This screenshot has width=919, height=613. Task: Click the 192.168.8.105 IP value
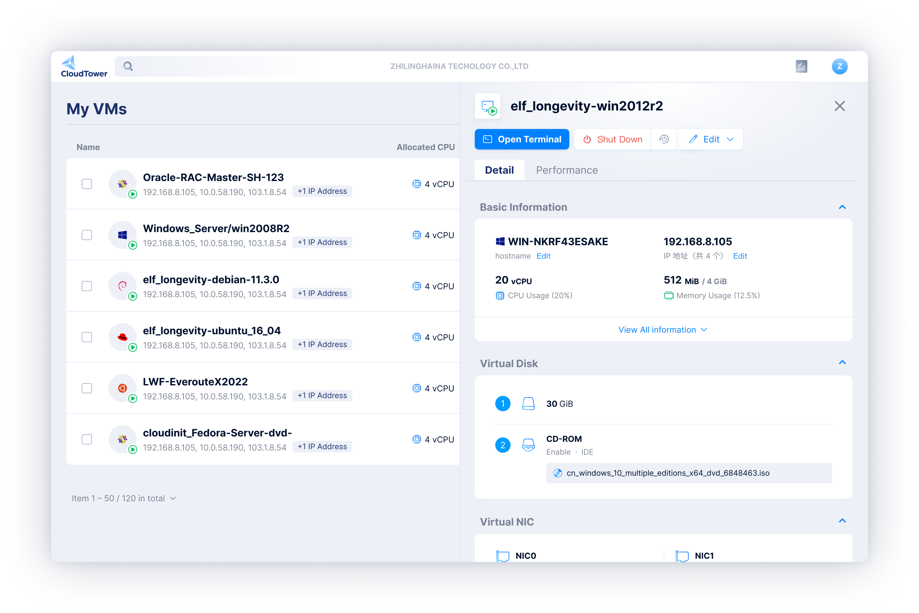(x=698, y=242)
